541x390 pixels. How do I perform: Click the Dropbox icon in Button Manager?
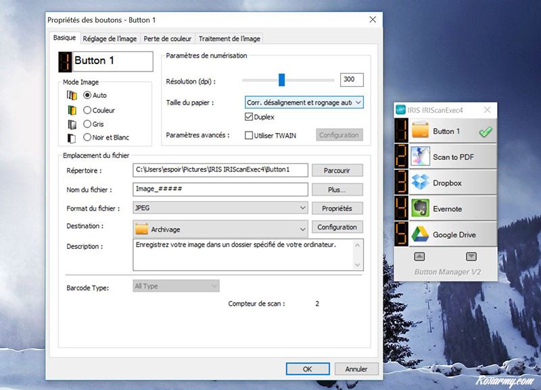[x=421, y=183]
